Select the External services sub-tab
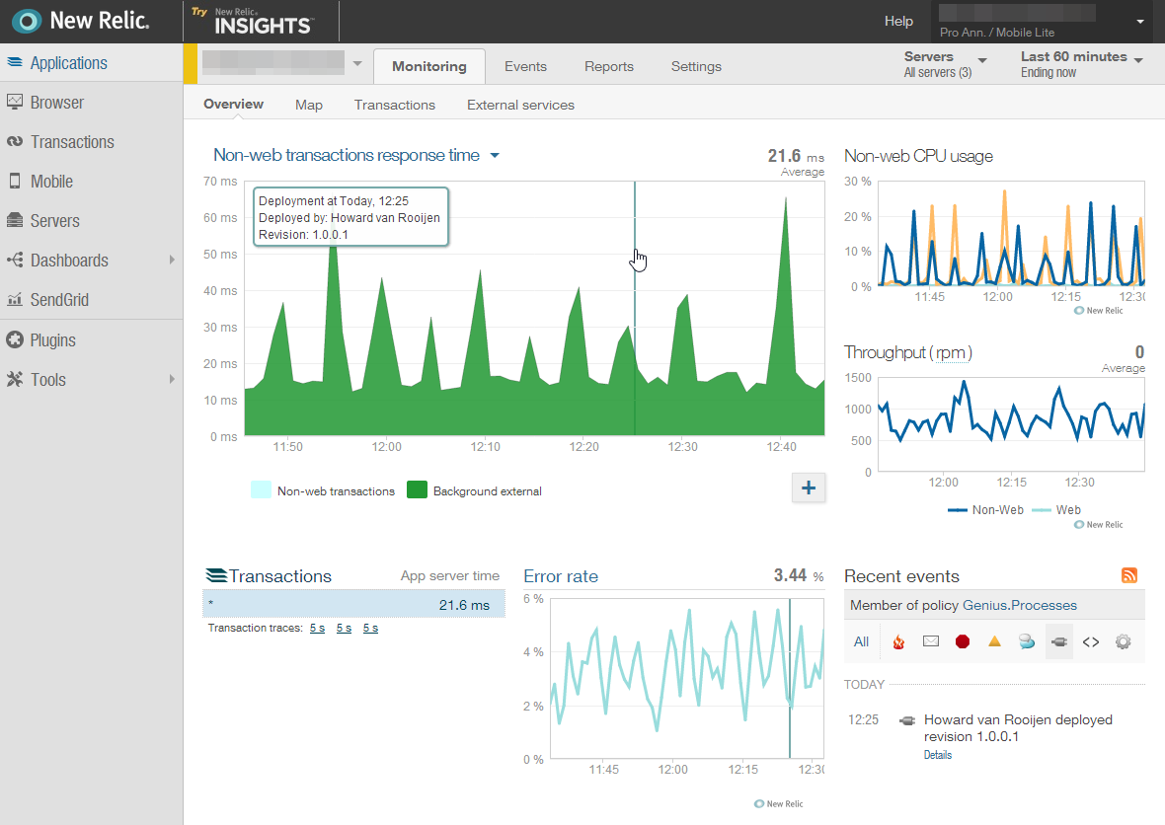 [521, 105]
